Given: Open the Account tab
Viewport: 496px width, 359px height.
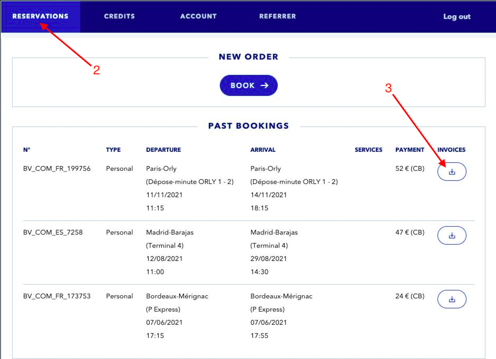Looking at the screenshot, I should pos(198,16).
